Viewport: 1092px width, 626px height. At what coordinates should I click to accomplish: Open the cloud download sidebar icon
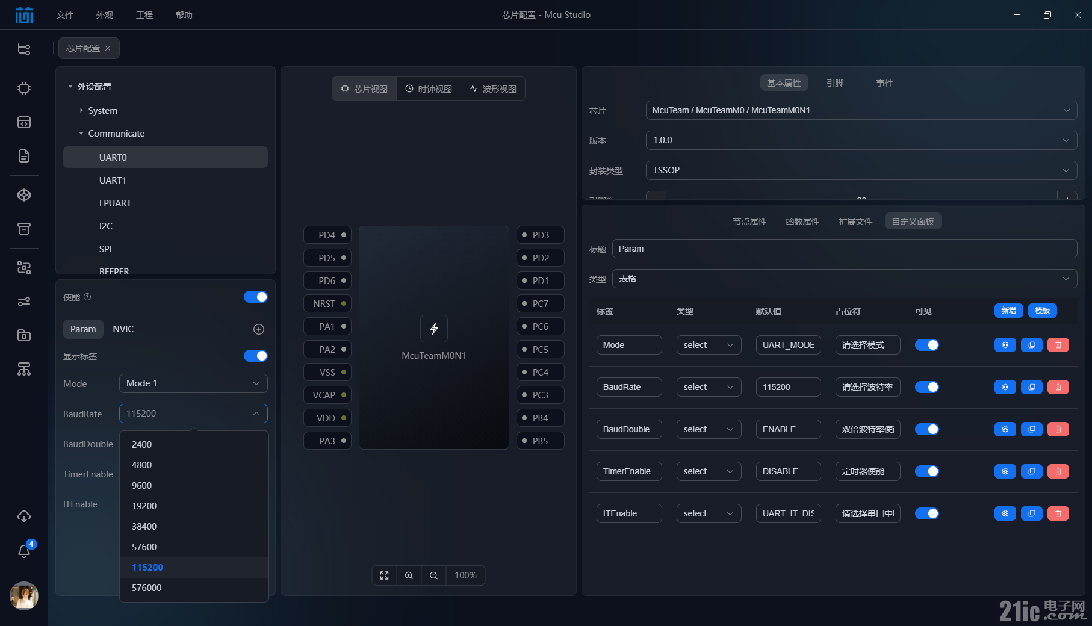(x=24, y=516)
